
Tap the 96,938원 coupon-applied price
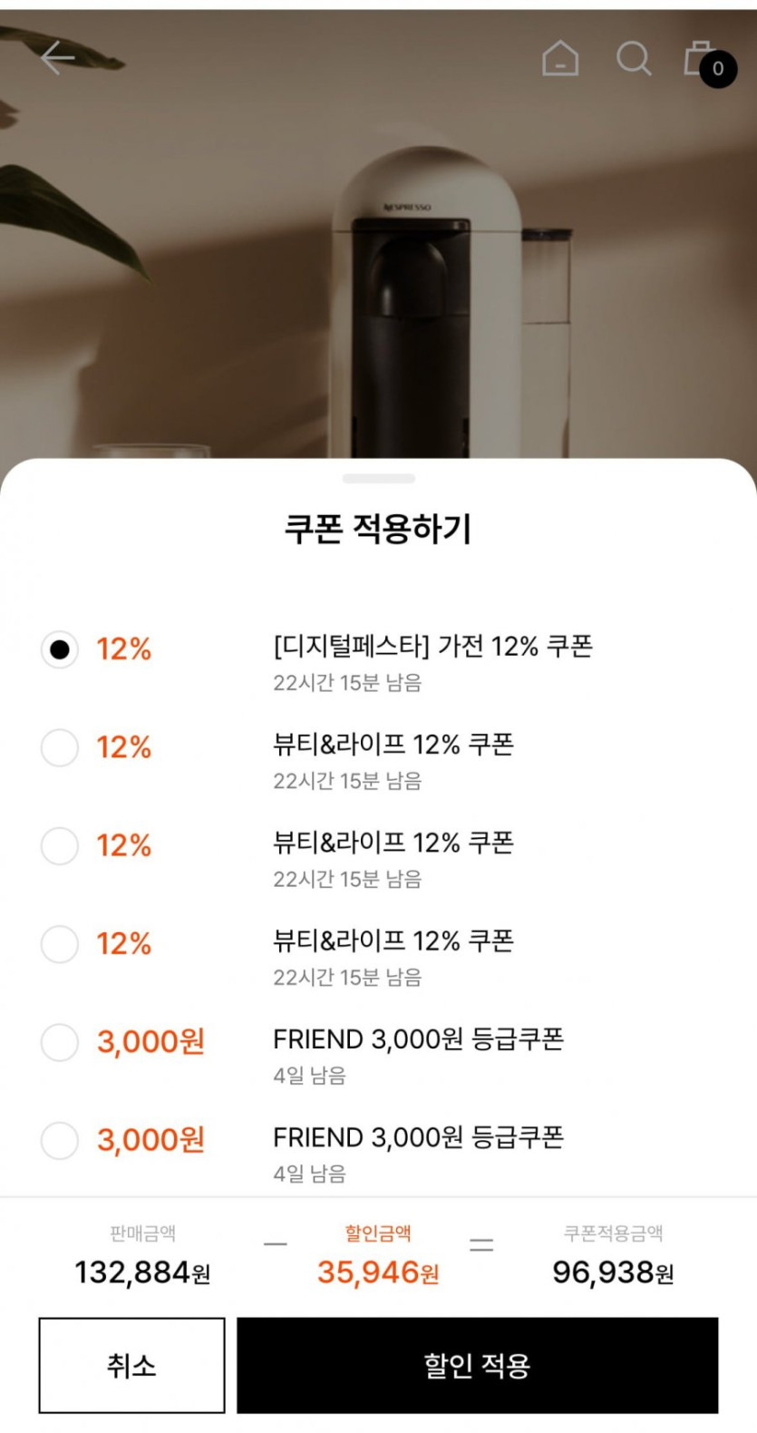(613, 1272)
